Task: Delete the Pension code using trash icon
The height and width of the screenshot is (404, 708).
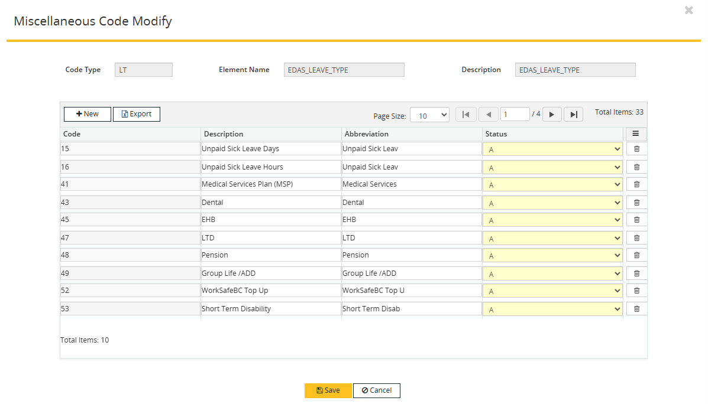Action: [x=636, y=255]
